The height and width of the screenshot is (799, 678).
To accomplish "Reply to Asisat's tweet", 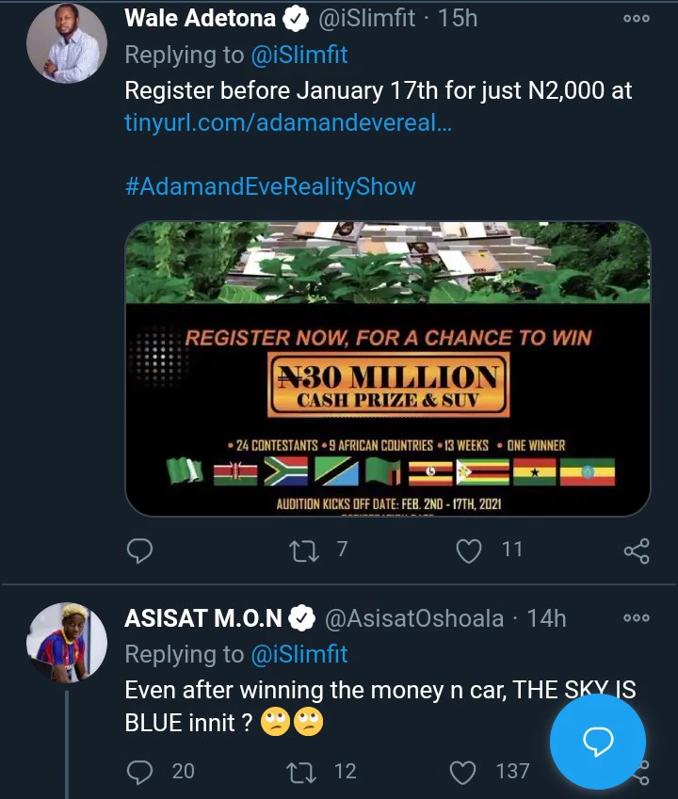I will 139,772.
